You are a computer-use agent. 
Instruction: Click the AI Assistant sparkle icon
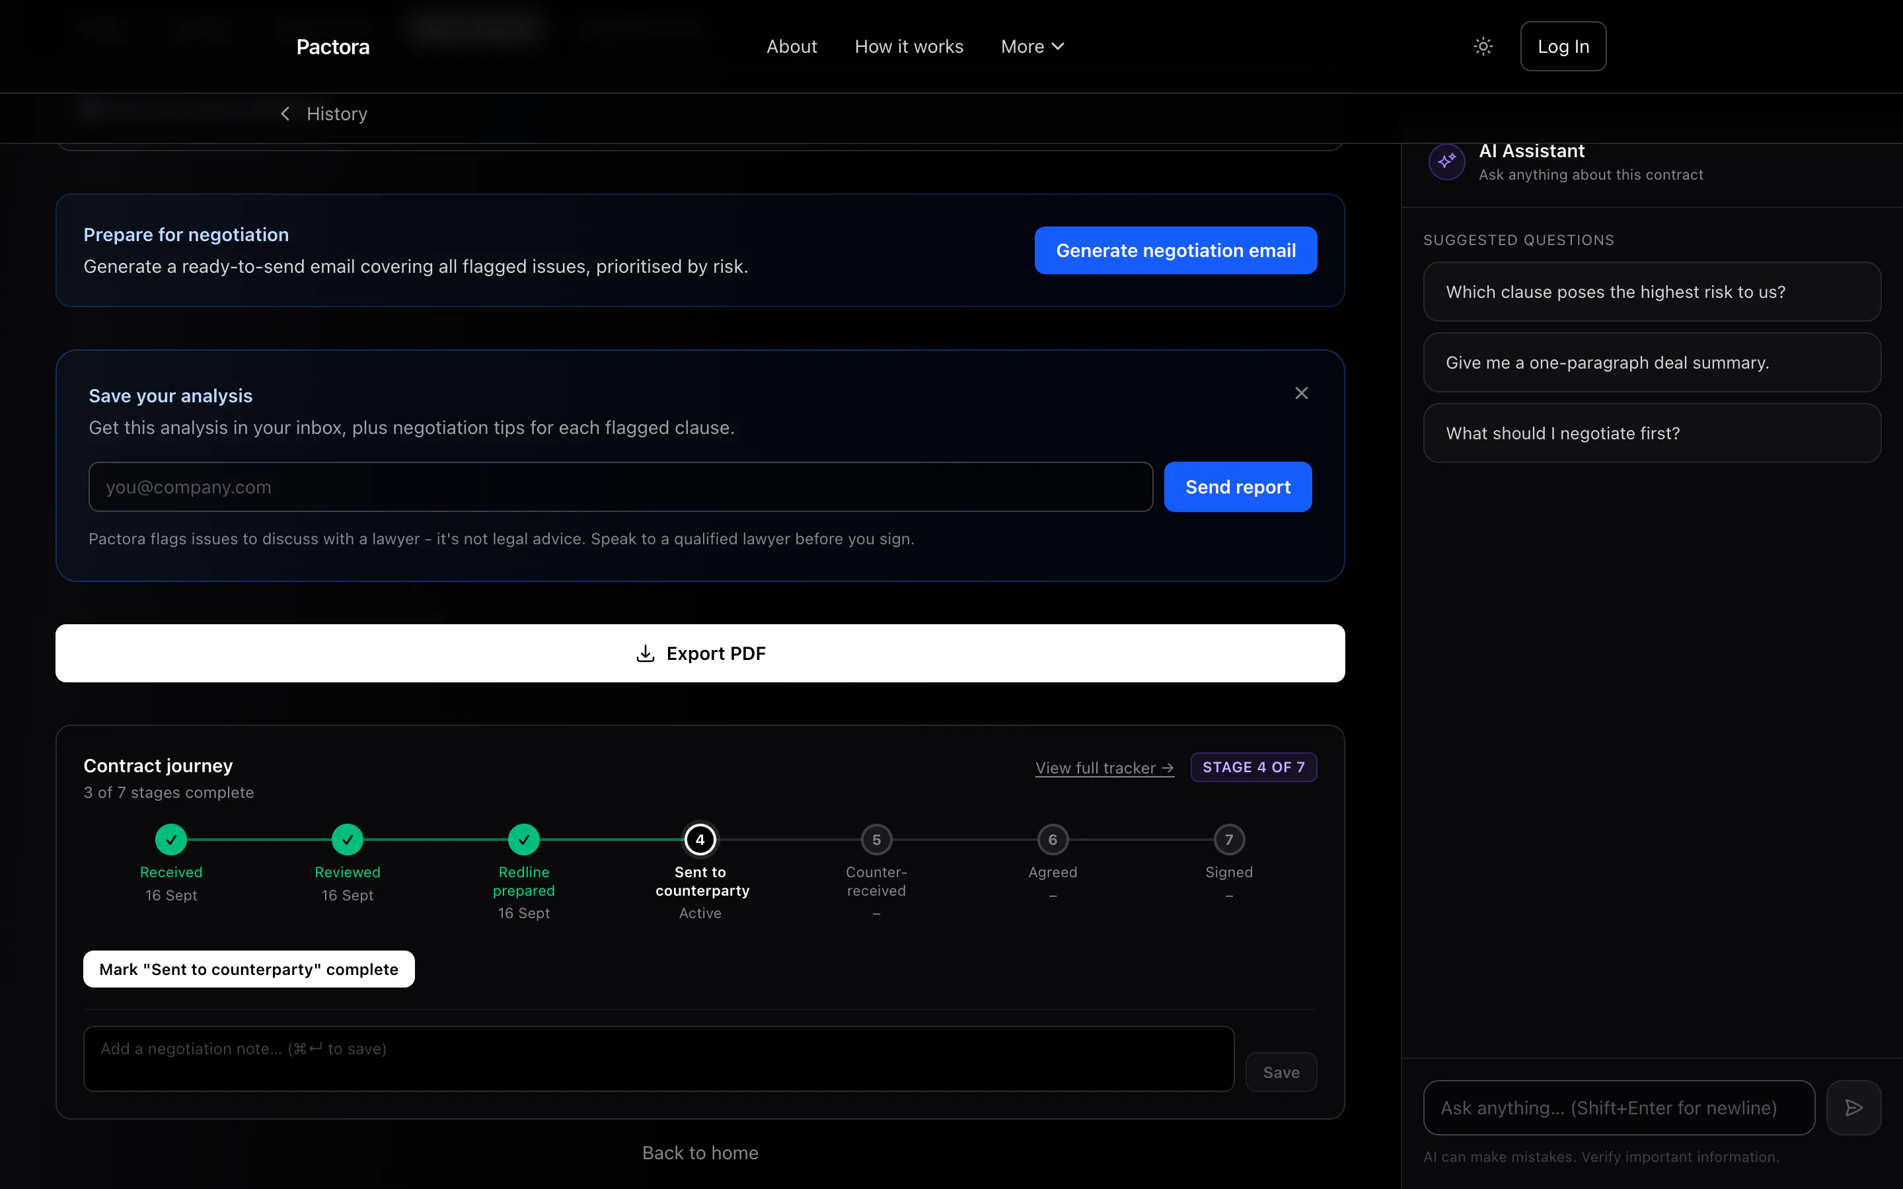point(1446,161)
